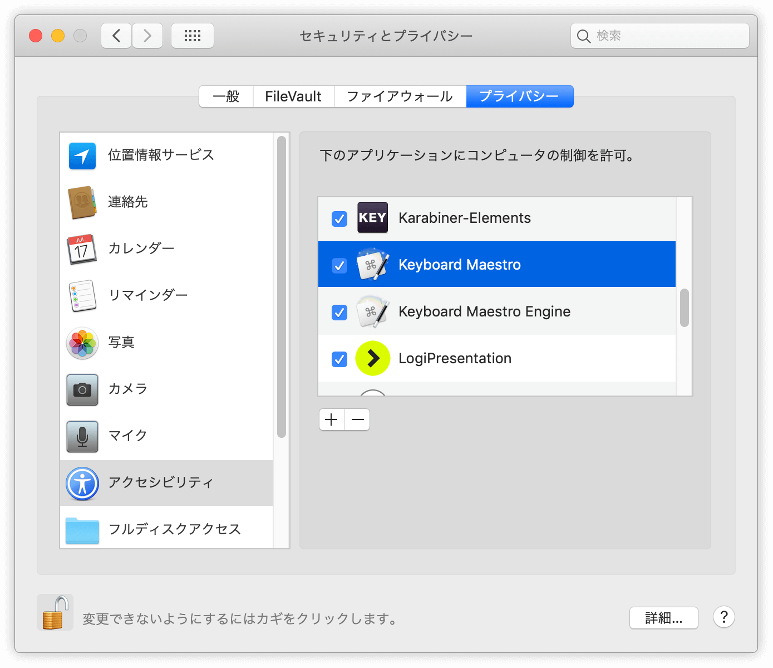The width and height of the screenshot is (773, 668).
Task: Click the LogiPresentation app icon
Action: tap(372, 358)
